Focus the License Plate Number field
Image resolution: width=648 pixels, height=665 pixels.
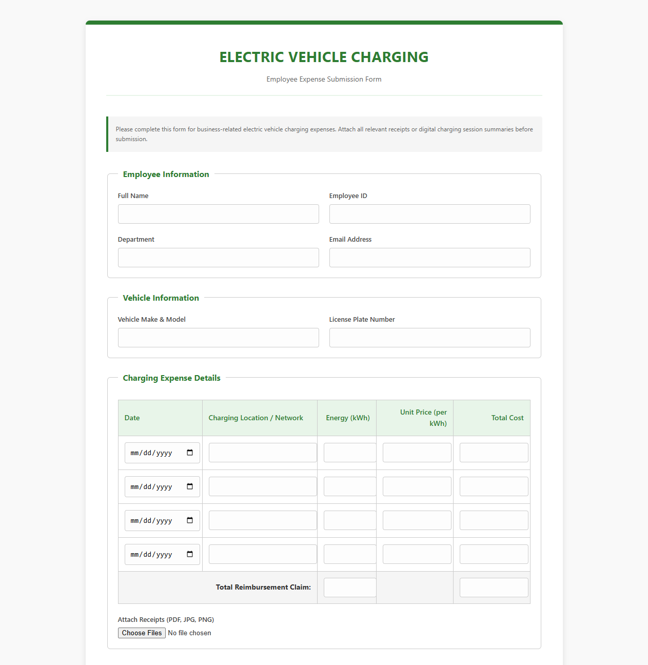tap(430, 338)
